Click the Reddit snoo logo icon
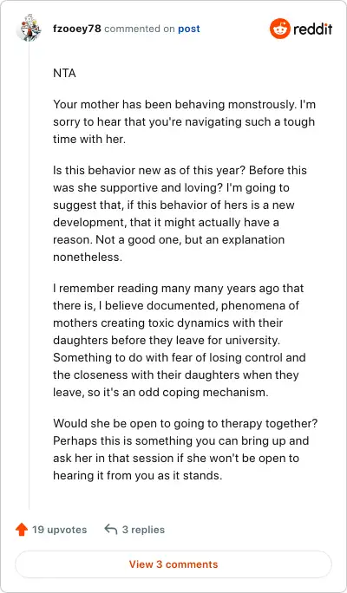The image size is (347, 593). click(x=279, y=29)
